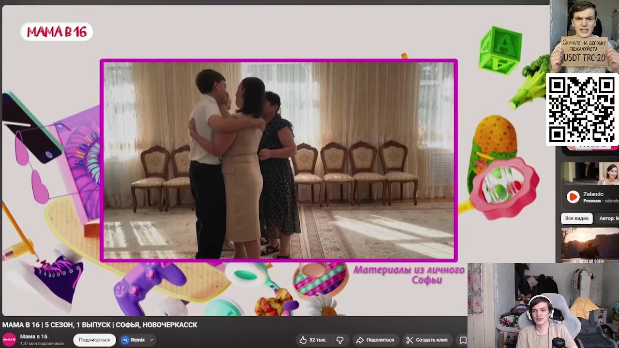Click the Создать клип button
The width and height of the screenshot is (619, 348).
coord(427,340)
